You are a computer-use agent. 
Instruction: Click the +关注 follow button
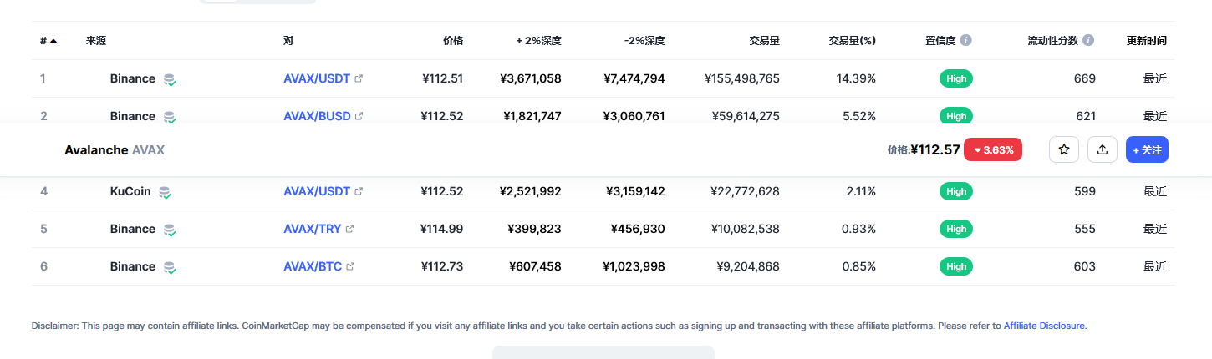click(x=1147, y=149)
